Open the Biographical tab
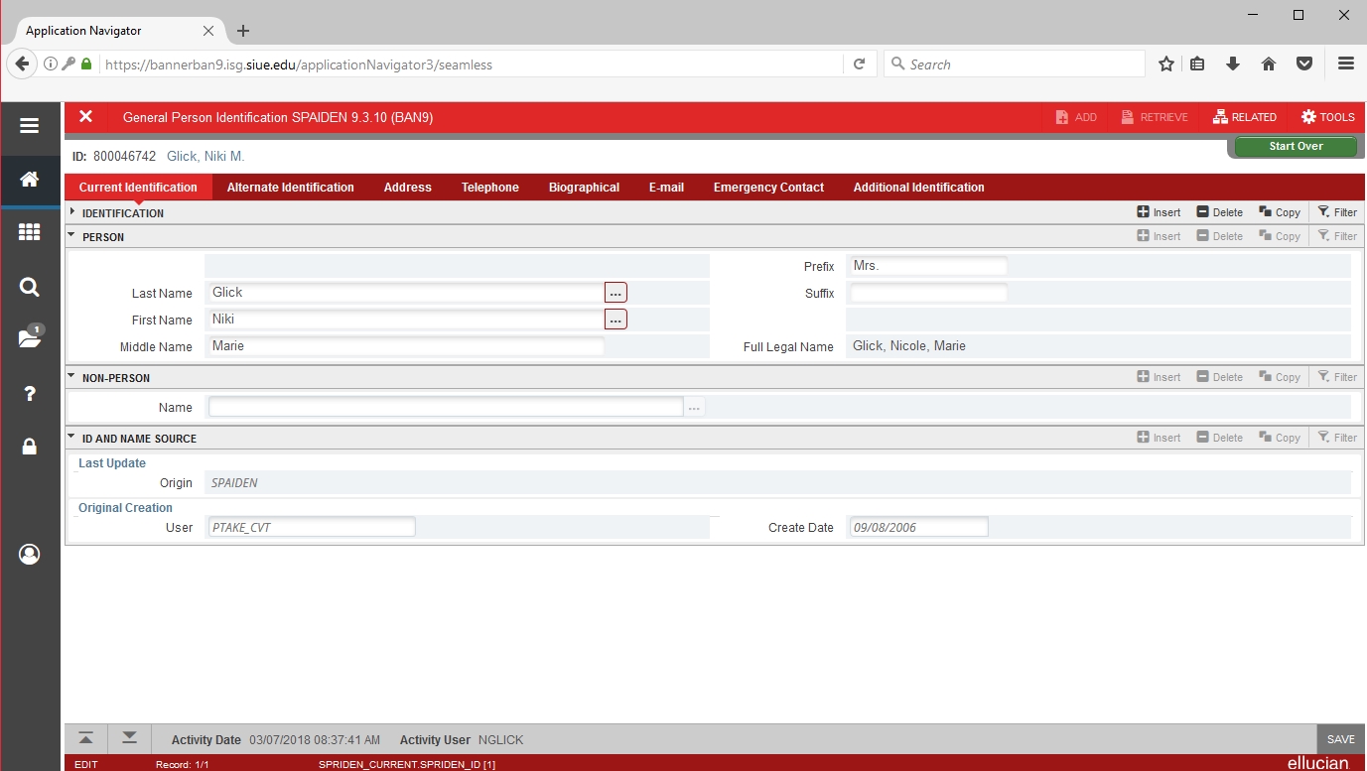 584,188
